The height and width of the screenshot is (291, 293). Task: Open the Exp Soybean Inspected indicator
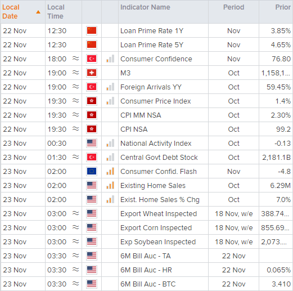click(x=158, y=242)
